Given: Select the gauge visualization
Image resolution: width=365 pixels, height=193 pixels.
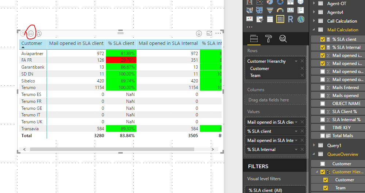Looking at the screenshot, I should pos(280,10).
